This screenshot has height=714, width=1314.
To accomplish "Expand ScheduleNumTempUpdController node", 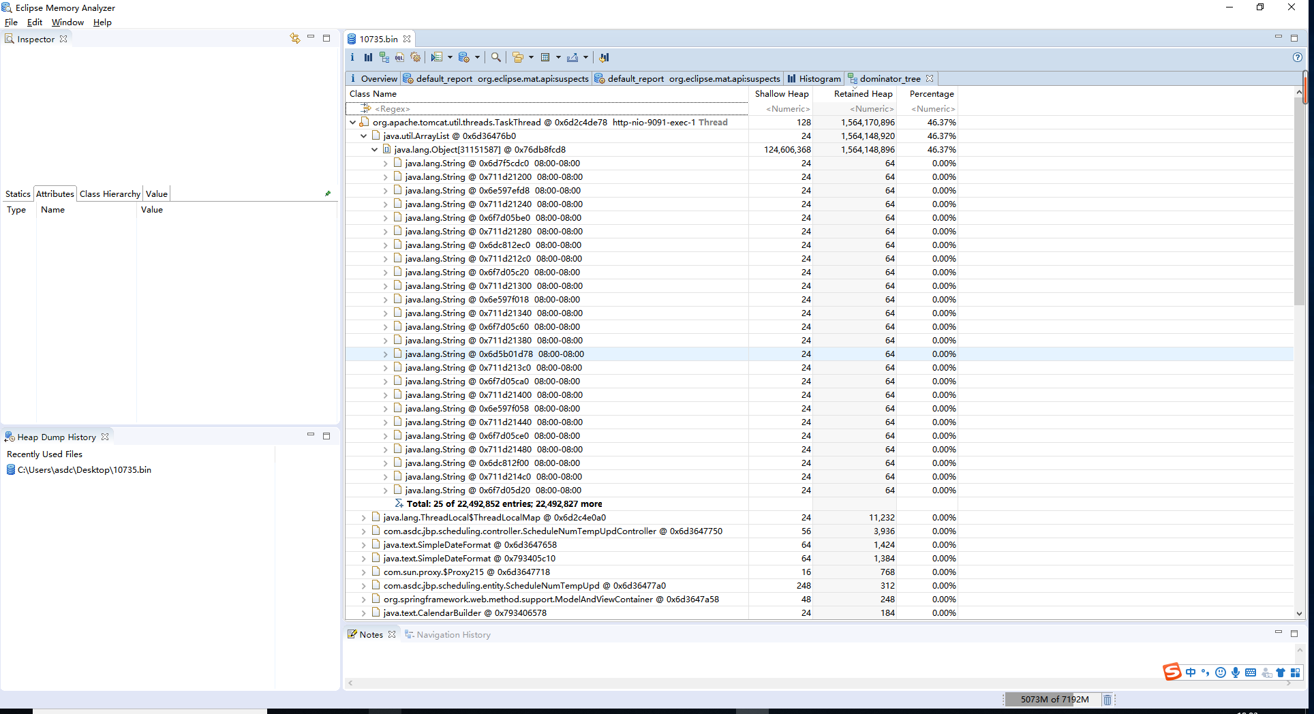I will pyautogui.click(x=364, y=531).
